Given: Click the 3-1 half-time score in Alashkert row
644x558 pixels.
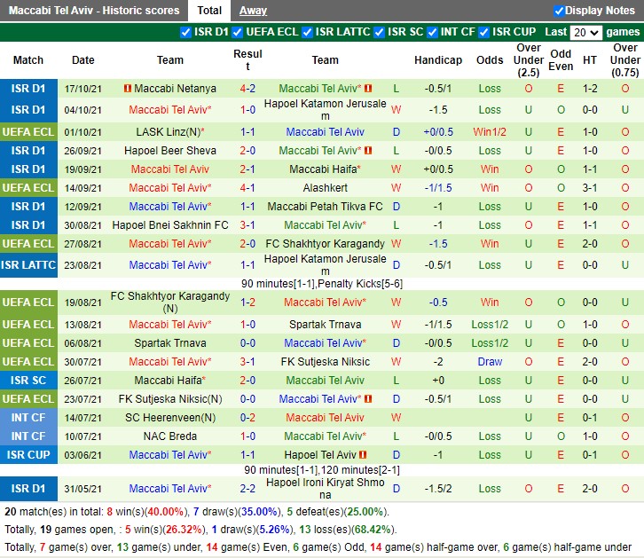Looking at the screenshot, I should 589,188.
